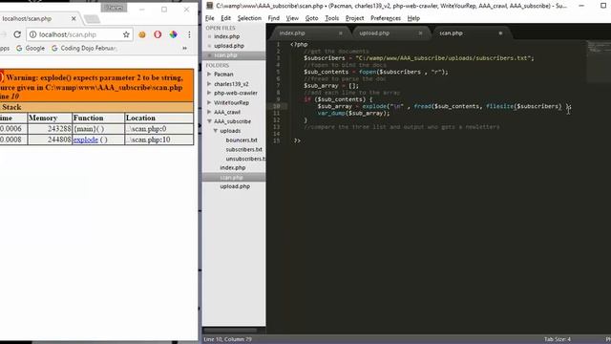Click the sidebar horizontal scrollbar

pos(230,331)
